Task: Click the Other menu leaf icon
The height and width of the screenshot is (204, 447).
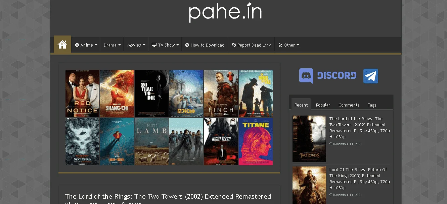Action: coord(280,45)
